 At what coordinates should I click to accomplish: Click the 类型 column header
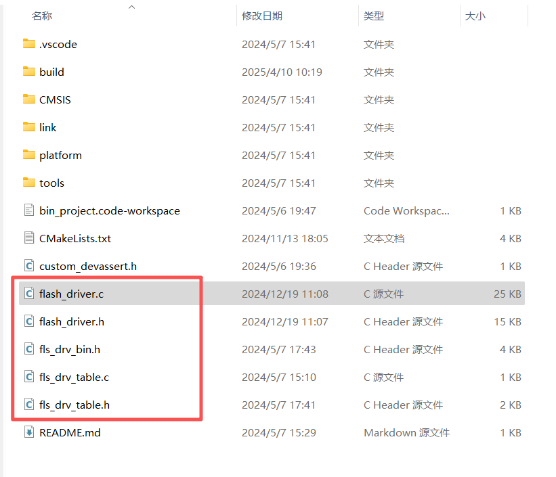(373, 16)
